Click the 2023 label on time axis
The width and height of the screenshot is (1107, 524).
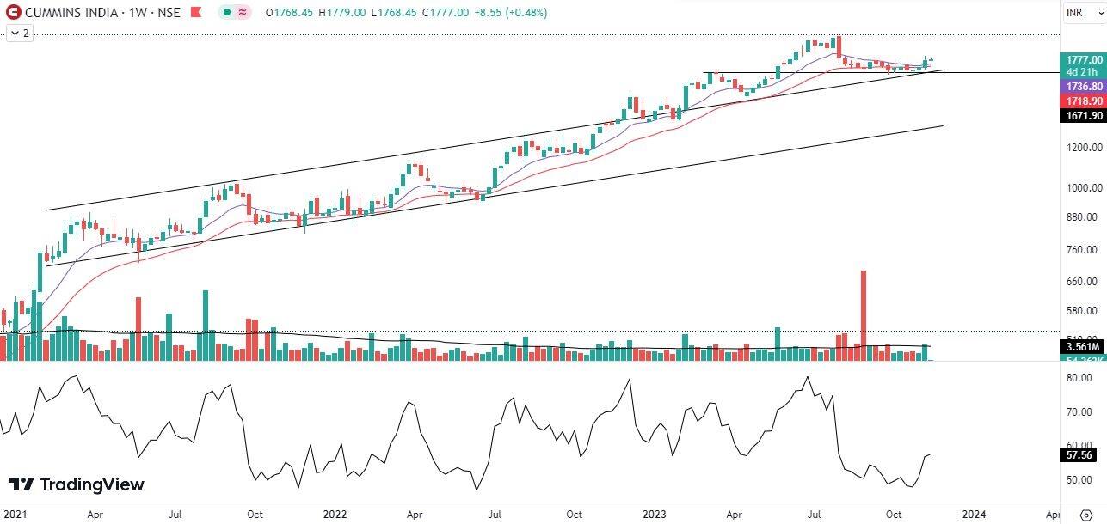point(655,514)
